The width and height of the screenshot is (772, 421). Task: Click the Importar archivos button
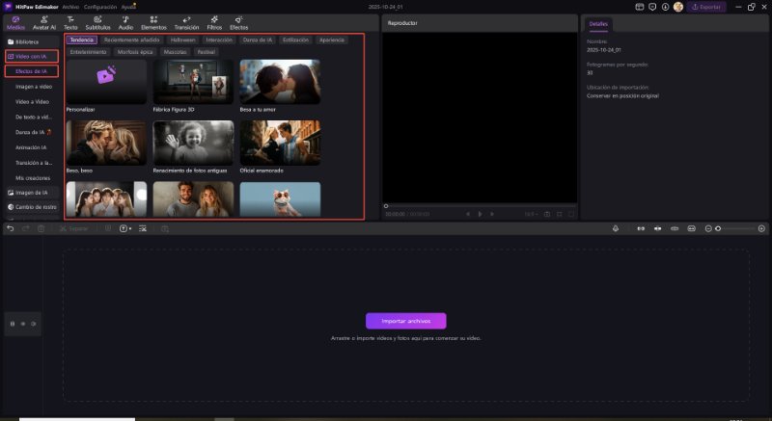point(405,321)
